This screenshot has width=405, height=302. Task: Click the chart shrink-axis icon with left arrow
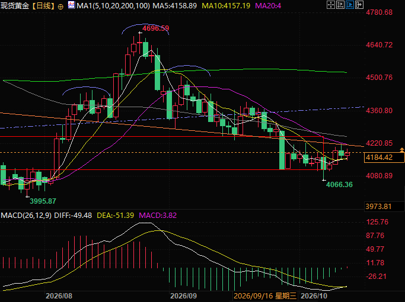[x=340, y=5]
